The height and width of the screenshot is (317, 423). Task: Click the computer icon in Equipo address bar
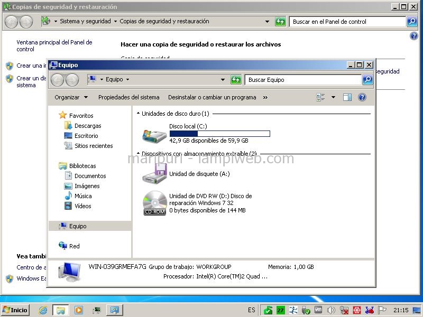[x=92, y=79]
